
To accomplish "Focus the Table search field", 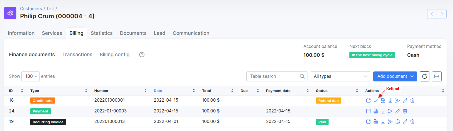I will pos(274,76).
